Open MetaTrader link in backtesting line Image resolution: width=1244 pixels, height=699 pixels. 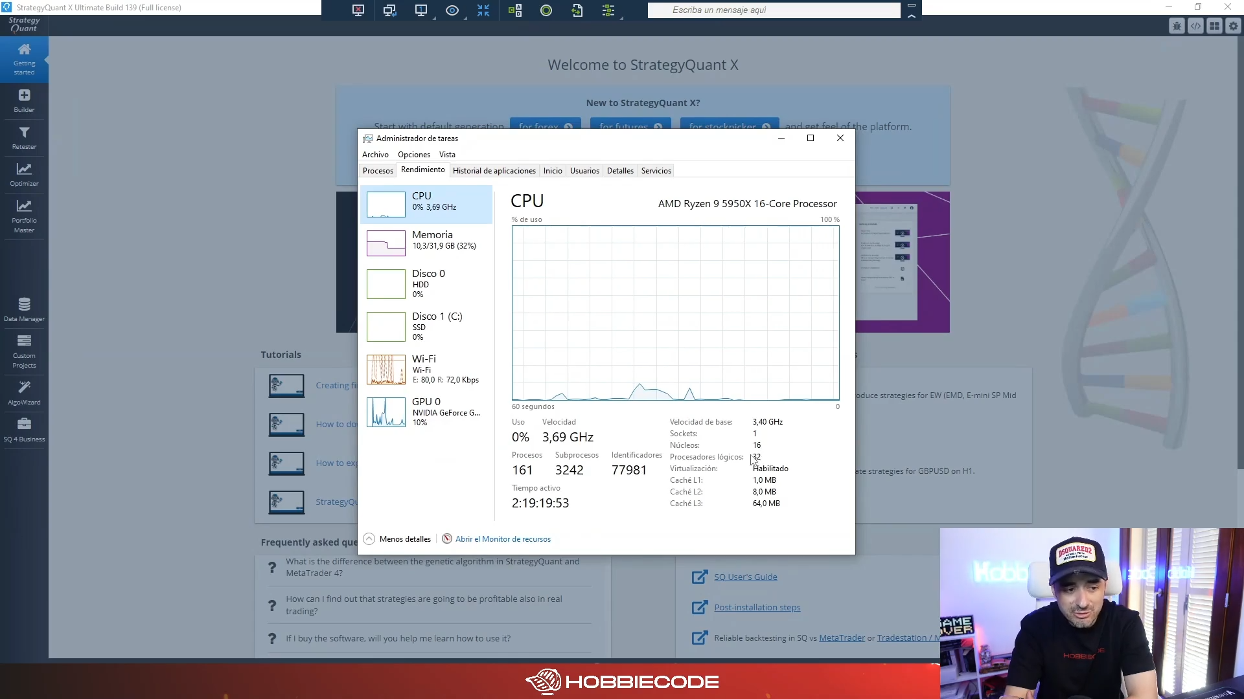[x=842, y=638]
